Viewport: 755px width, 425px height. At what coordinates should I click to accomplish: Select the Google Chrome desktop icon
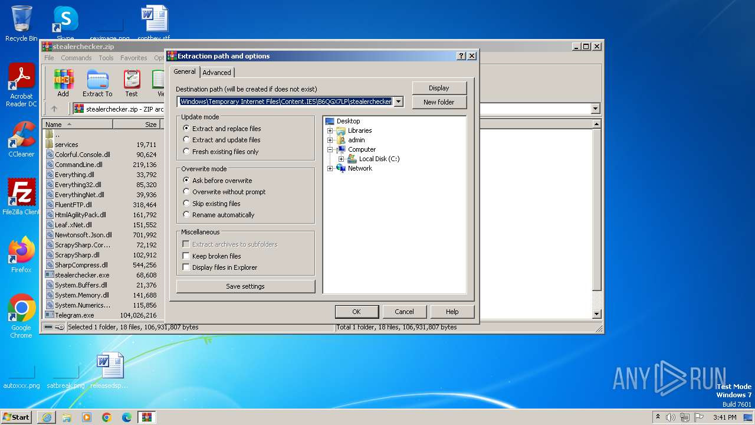pos(21,316)
